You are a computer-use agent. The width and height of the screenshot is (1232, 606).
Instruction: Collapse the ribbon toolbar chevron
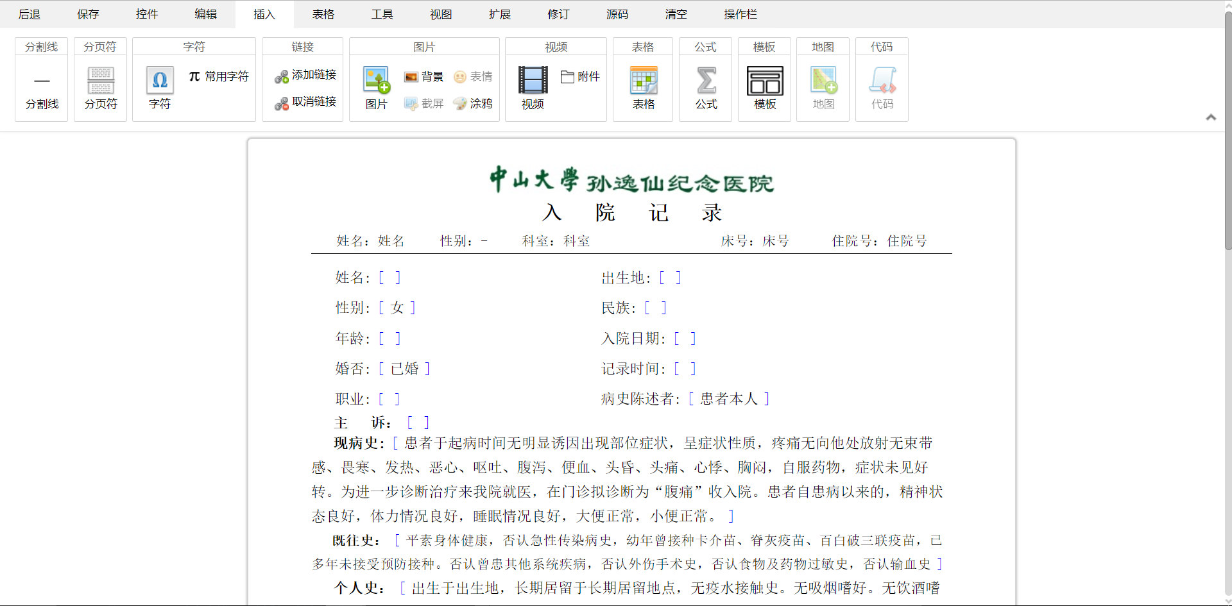click(x=1211, y=117)
